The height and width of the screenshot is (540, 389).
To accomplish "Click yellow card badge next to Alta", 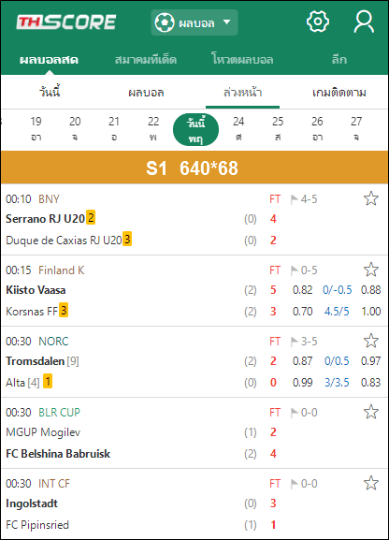I will [x=48, y=381].
